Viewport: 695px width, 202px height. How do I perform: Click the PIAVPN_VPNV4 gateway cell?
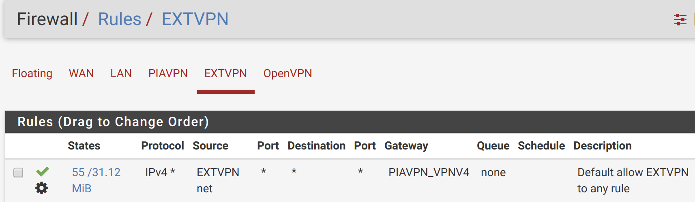(429, 173)
